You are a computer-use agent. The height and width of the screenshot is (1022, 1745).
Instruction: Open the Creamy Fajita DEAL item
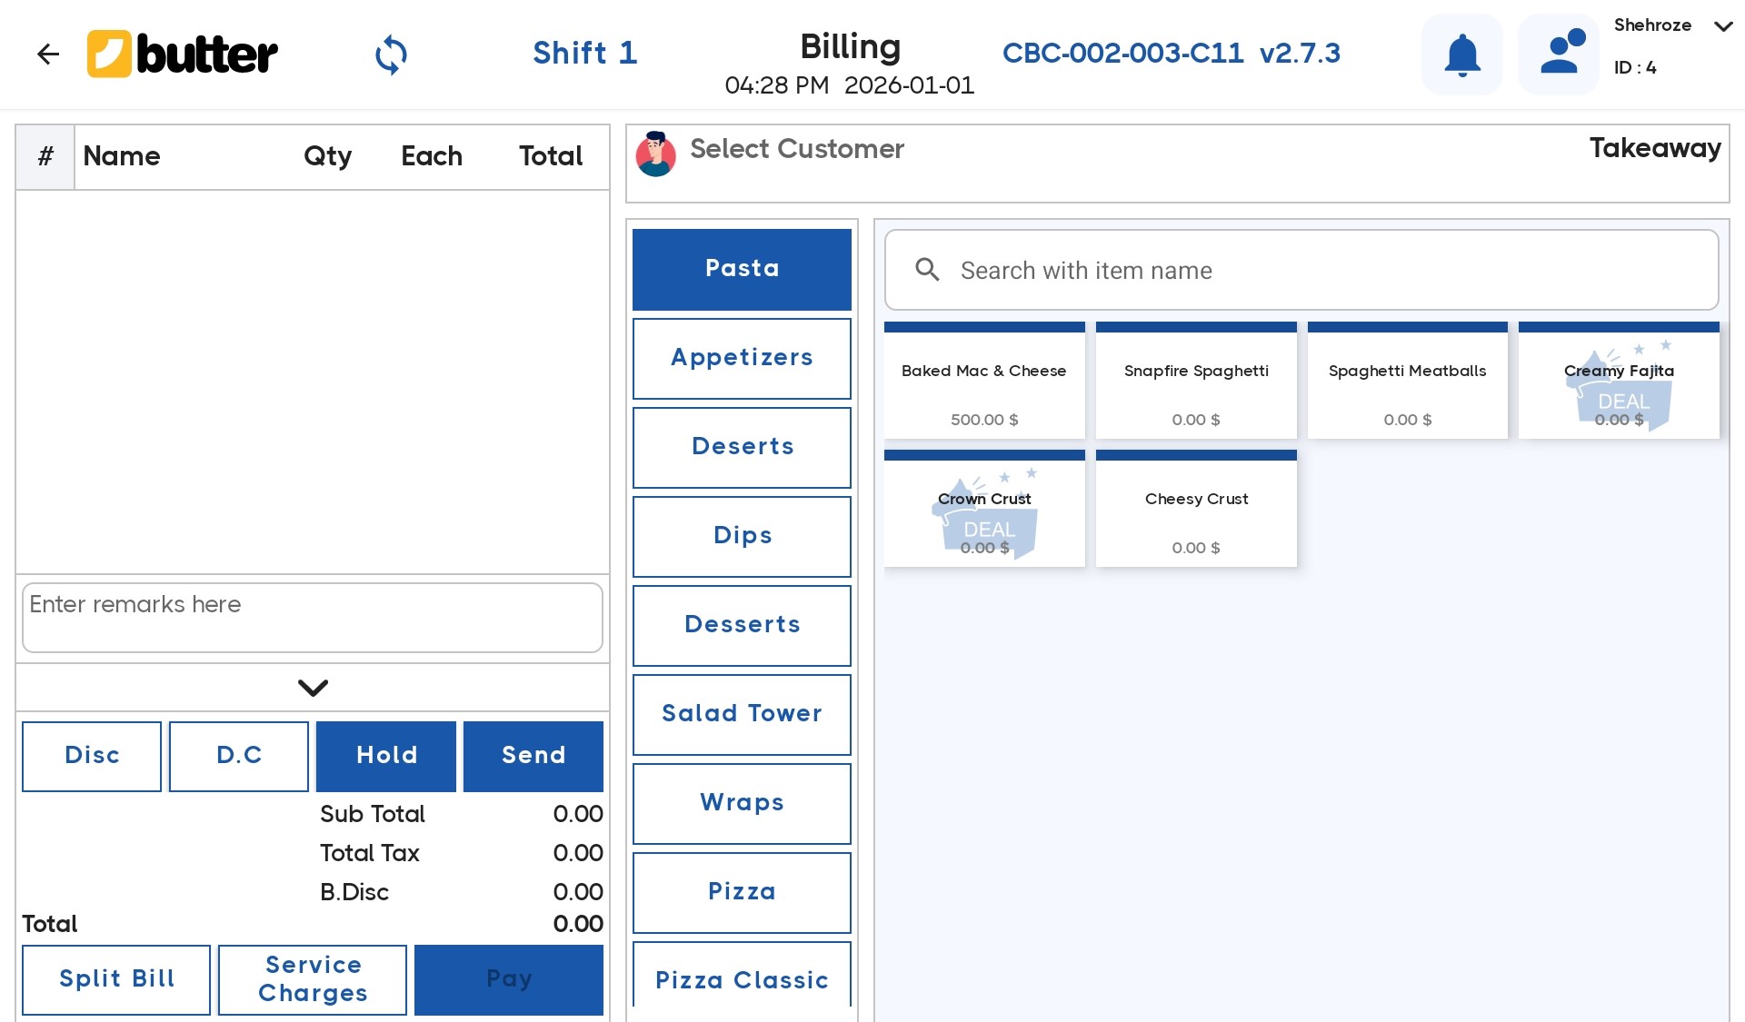tap(1619, 380)
